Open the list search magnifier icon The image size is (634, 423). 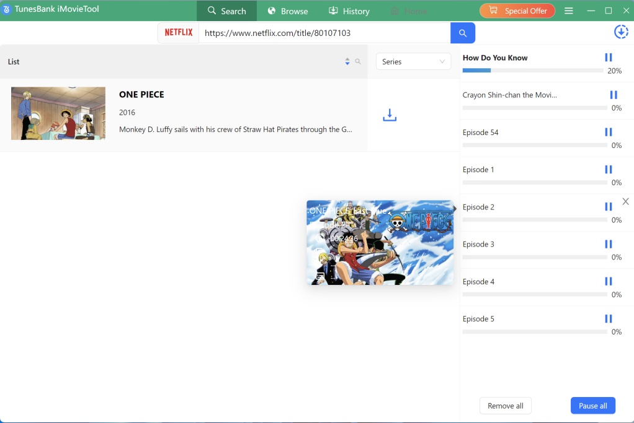(x=358, y=61)
